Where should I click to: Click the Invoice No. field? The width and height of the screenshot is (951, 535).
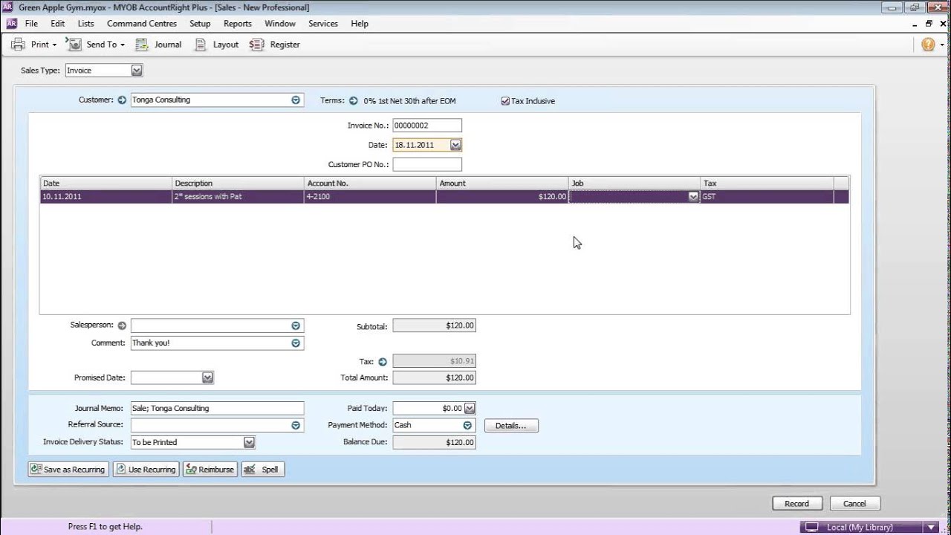[427, 126]
